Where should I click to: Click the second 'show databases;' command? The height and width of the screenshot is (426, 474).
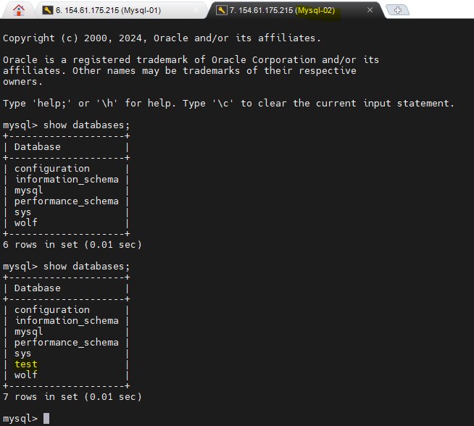coord(86,266)
